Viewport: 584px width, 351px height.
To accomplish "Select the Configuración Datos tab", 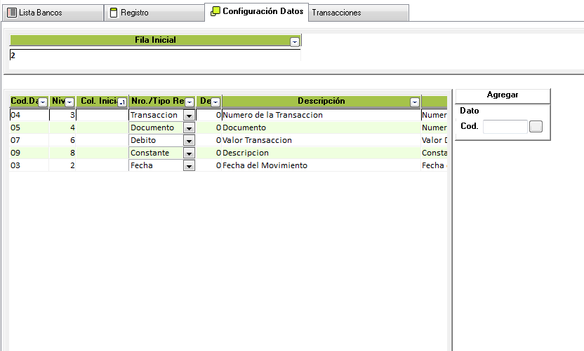I will [257, 12].
